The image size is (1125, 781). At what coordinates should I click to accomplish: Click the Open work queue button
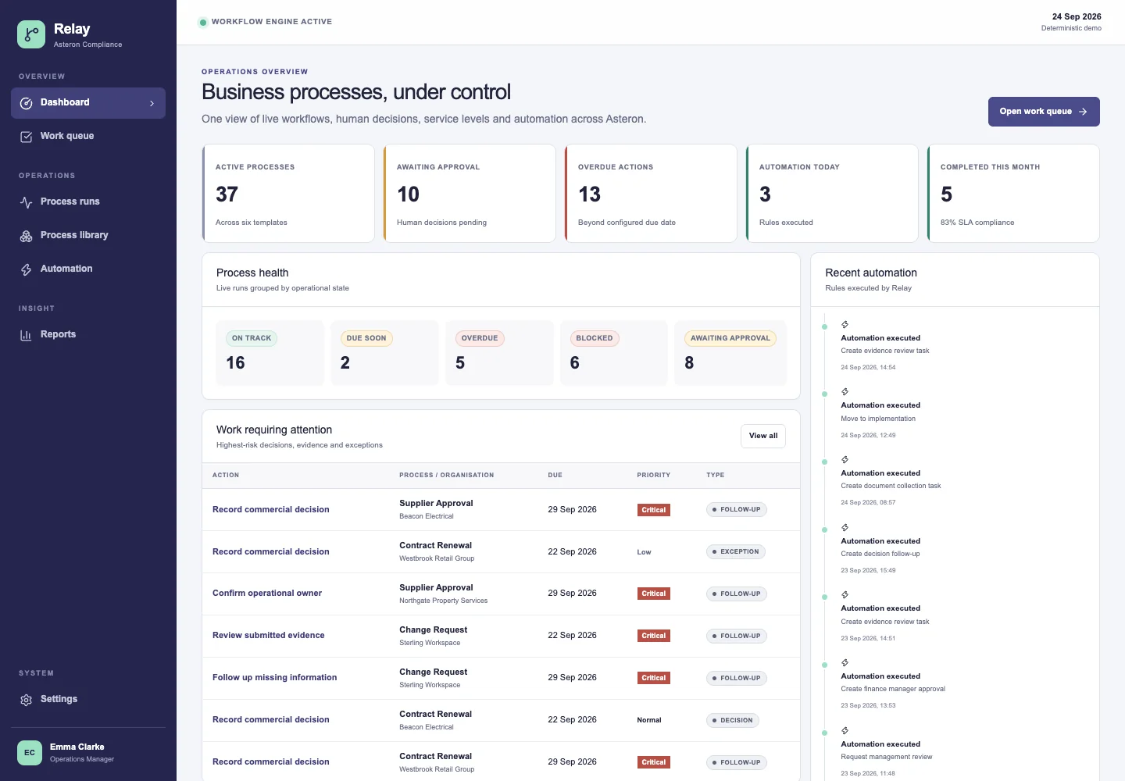[1044, 112]
